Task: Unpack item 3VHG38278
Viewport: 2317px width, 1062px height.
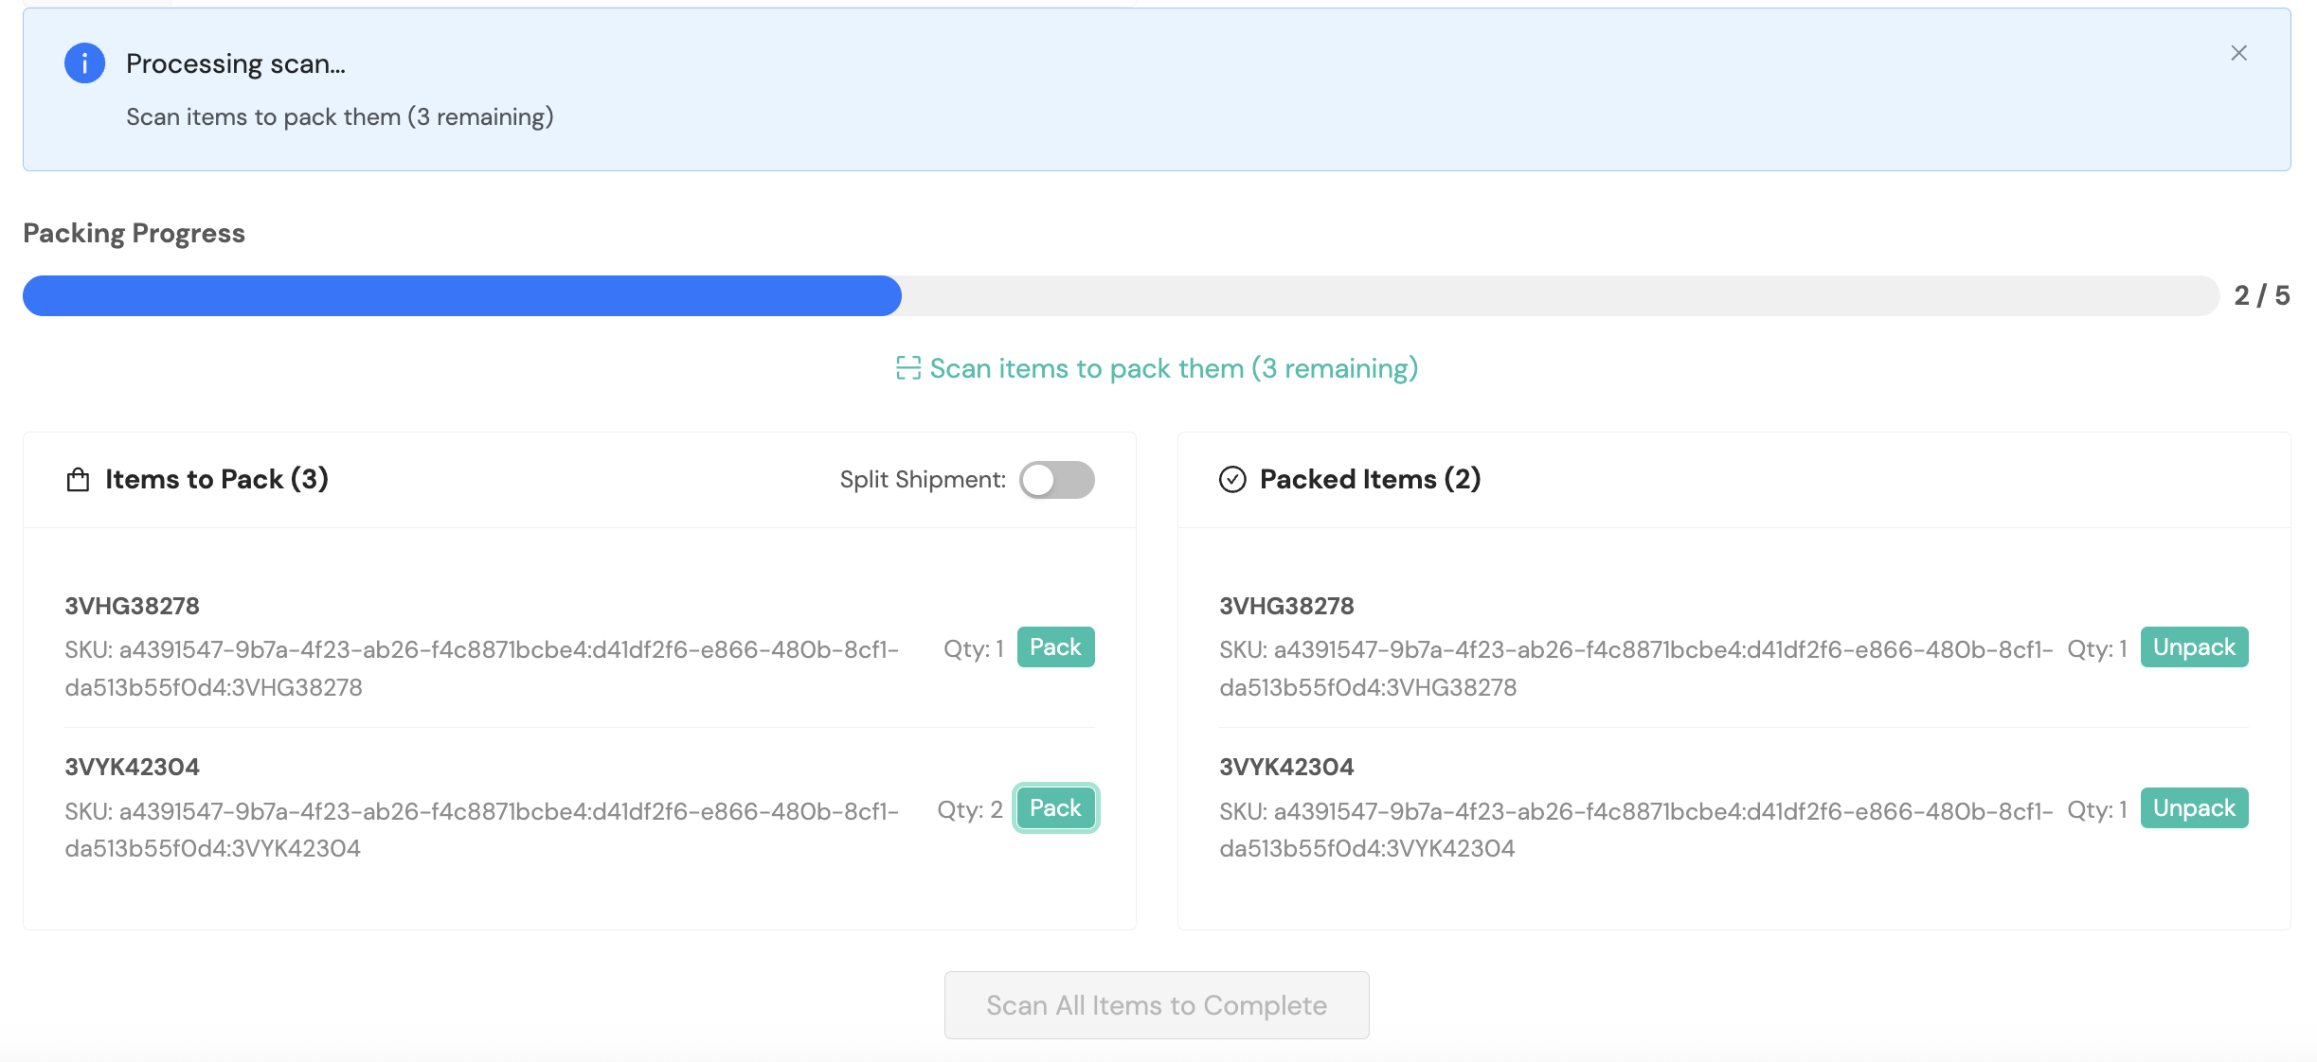Action: (x=2194, y=647)
